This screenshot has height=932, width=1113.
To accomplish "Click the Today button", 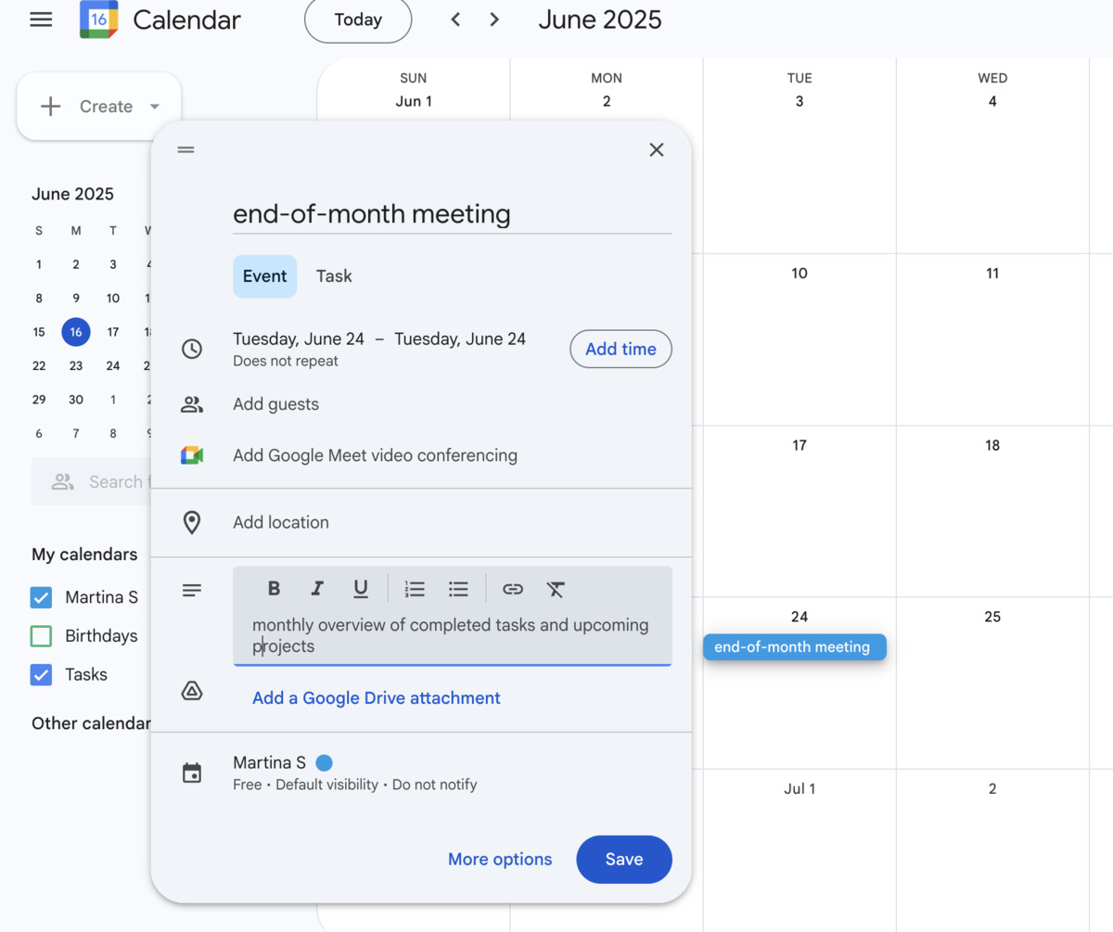I will tap(358, 20).
